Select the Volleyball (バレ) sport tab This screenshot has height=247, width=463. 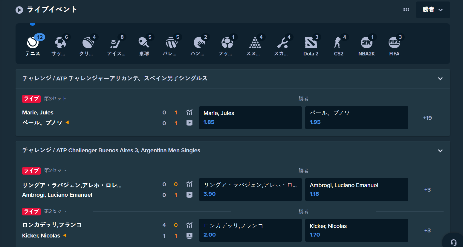click(x=172, y=45)
